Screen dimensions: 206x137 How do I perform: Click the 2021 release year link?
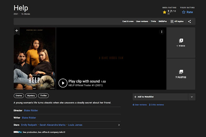(16, 14)
